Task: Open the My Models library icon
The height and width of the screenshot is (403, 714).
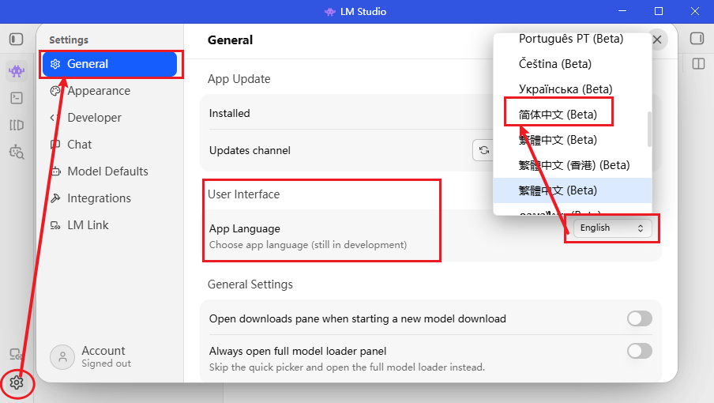Action: point(17,125)
